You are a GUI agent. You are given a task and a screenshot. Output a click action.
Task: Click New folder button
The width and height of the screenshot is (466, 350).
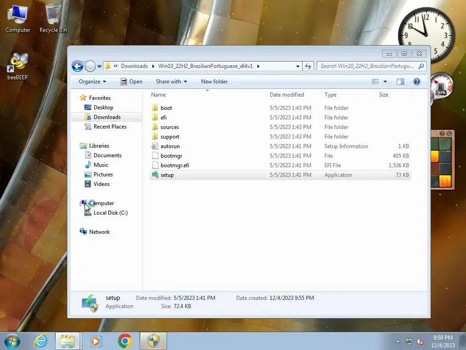point(214,82)
